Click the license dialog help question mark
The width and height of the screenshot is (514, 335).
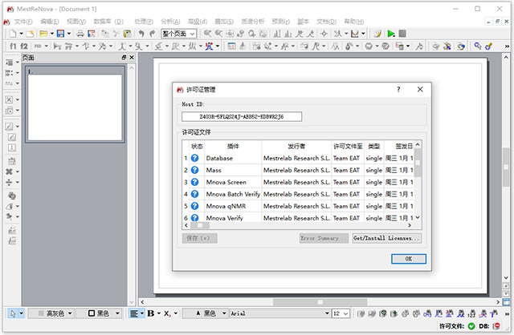pos(398,89)
